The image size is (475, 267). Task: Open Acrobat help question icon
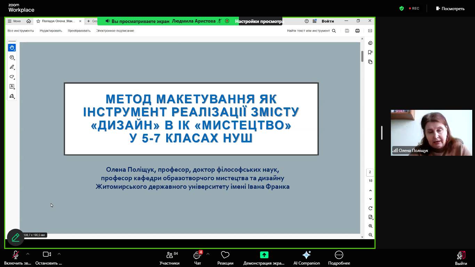coord(306,21)
